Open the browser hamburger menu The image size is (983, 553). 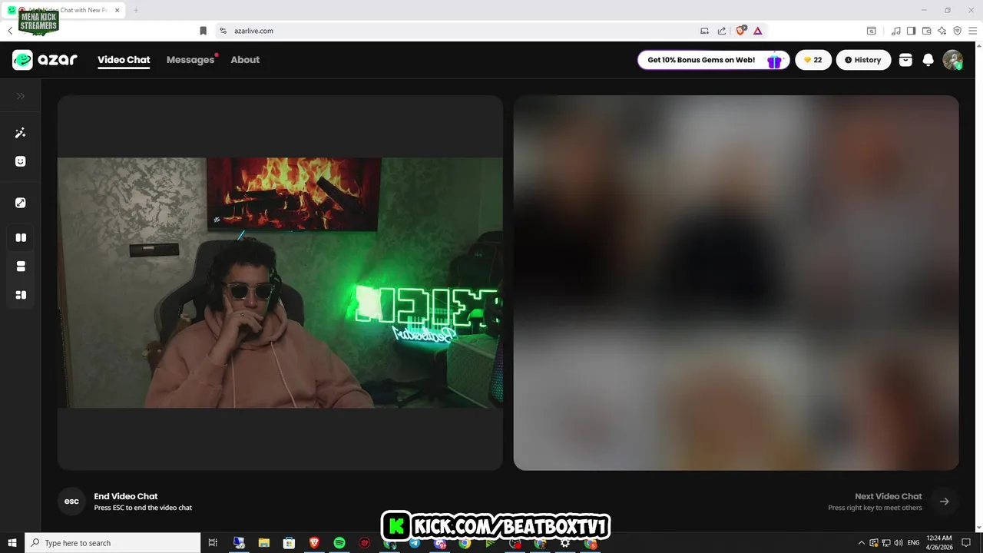972,31
